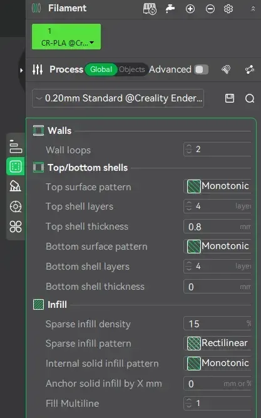Screen dimensions: 261x418
Task: Click the remove filament minus icon
Action: tap(210, 9)
